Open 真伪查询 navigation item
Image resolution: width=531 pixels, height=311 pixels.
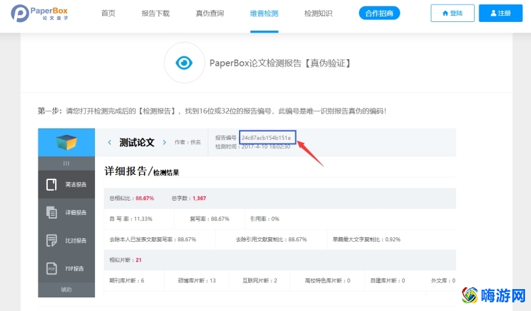click(x=210, y=13)
